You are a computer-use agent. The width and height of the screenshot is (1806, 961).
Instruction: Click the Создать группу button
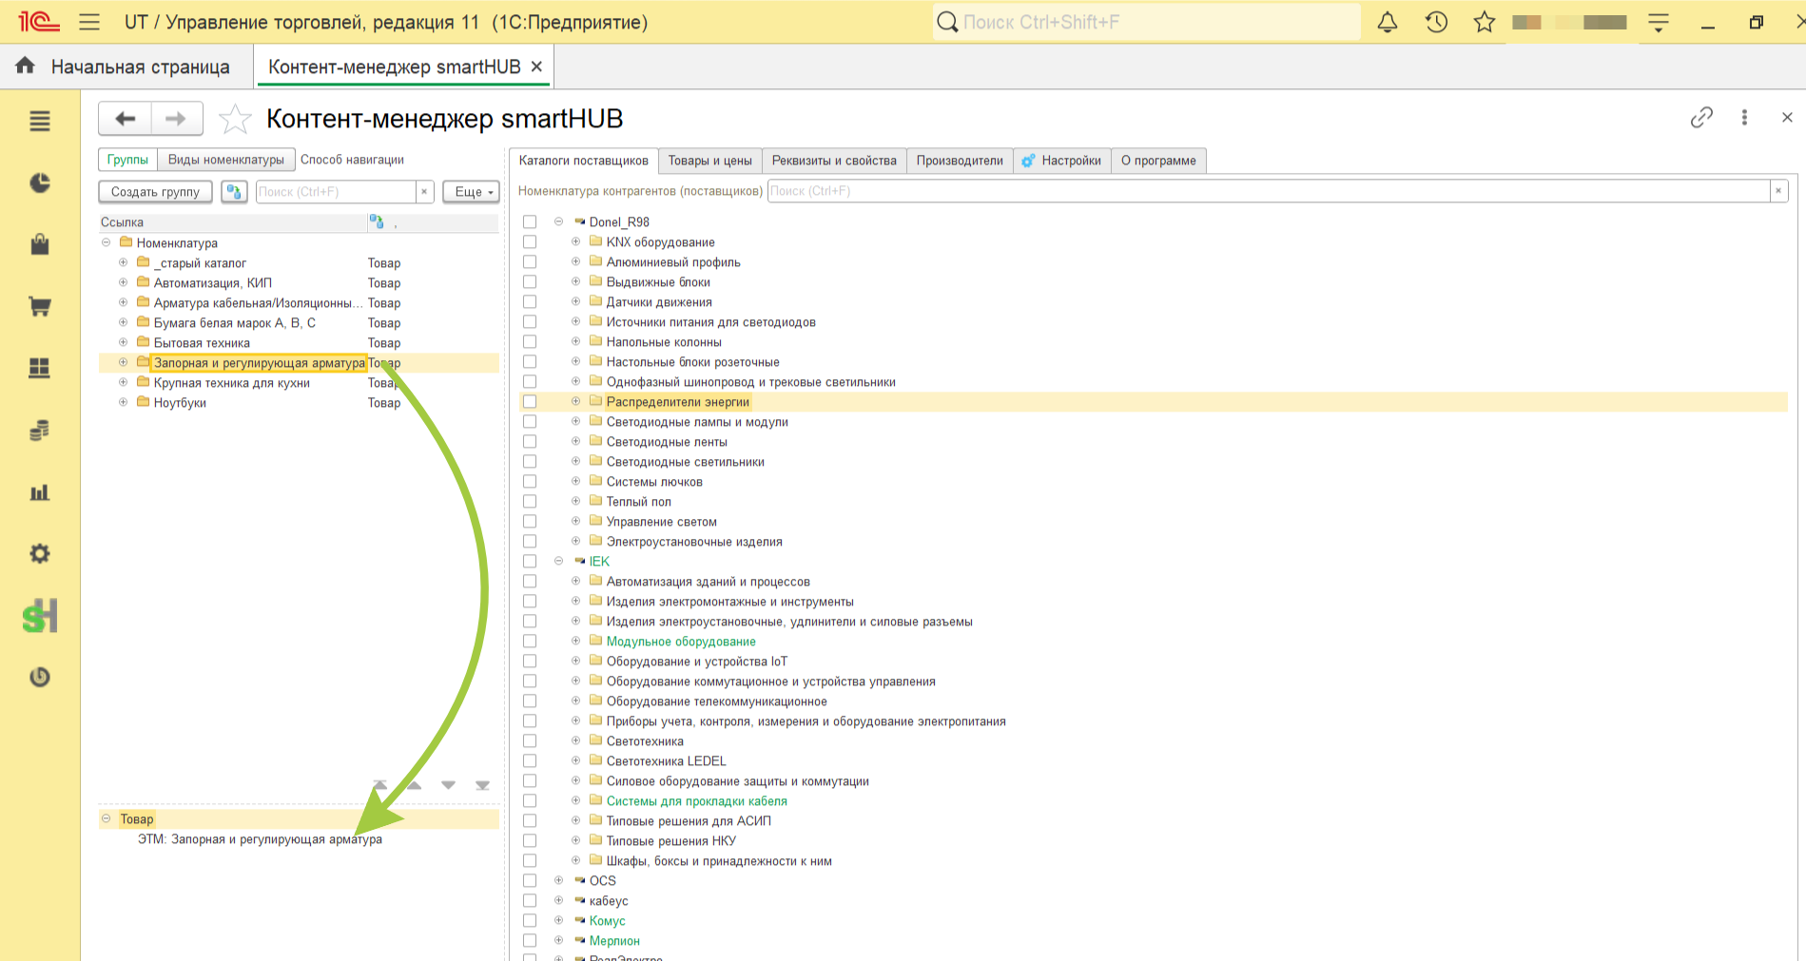pos(156,192)
